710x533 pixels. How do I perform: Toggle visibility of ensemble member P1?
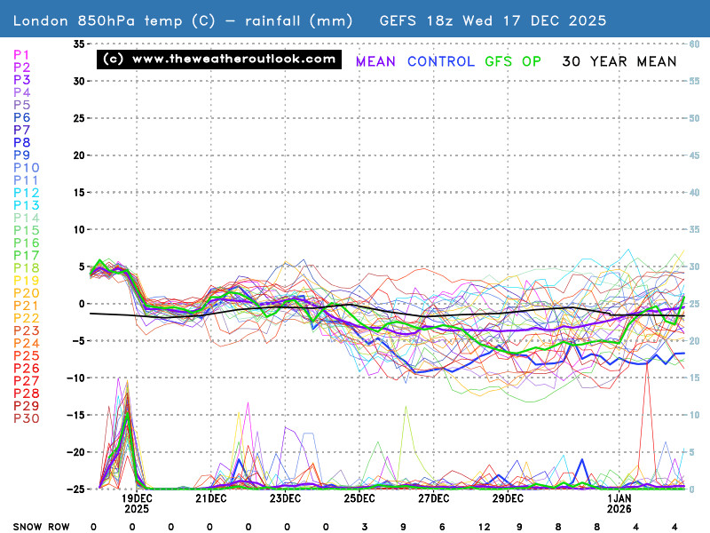21,56
